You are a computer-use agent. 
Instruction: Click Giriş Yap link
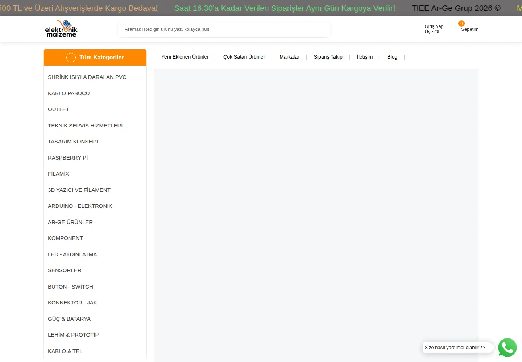pyautogui.click(x=434, y=26)
